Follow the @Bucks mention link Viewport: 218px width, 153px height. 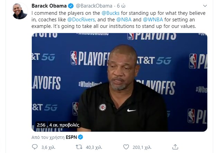coord(110,13)
